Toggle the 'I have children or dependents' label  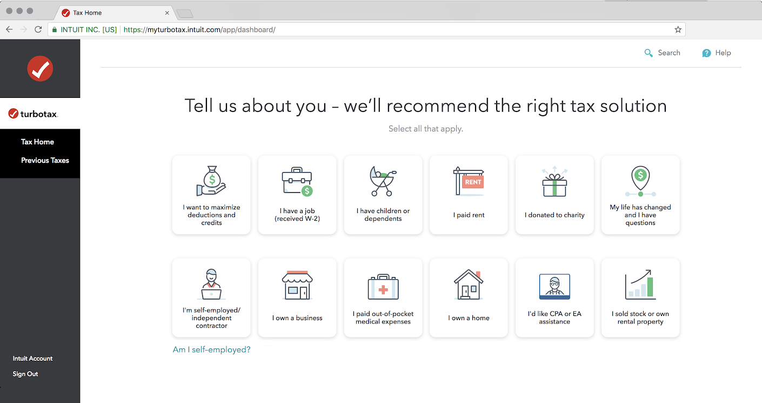[383, 215]
